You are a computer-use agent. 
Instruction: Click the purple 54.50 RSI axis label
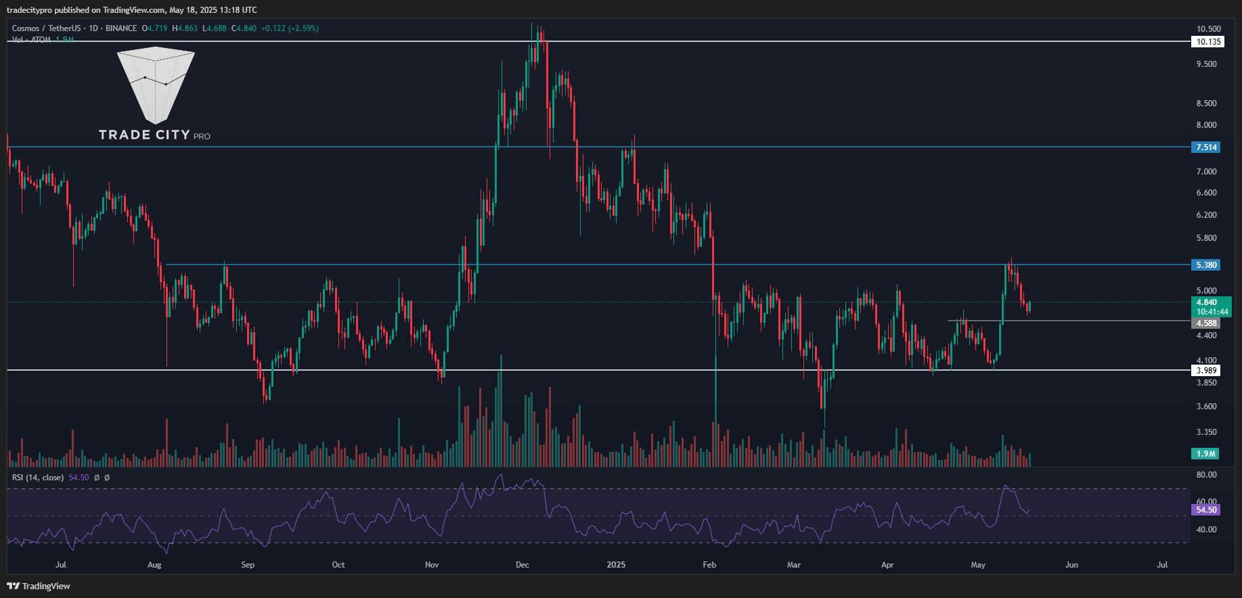tap(1206, 510)
